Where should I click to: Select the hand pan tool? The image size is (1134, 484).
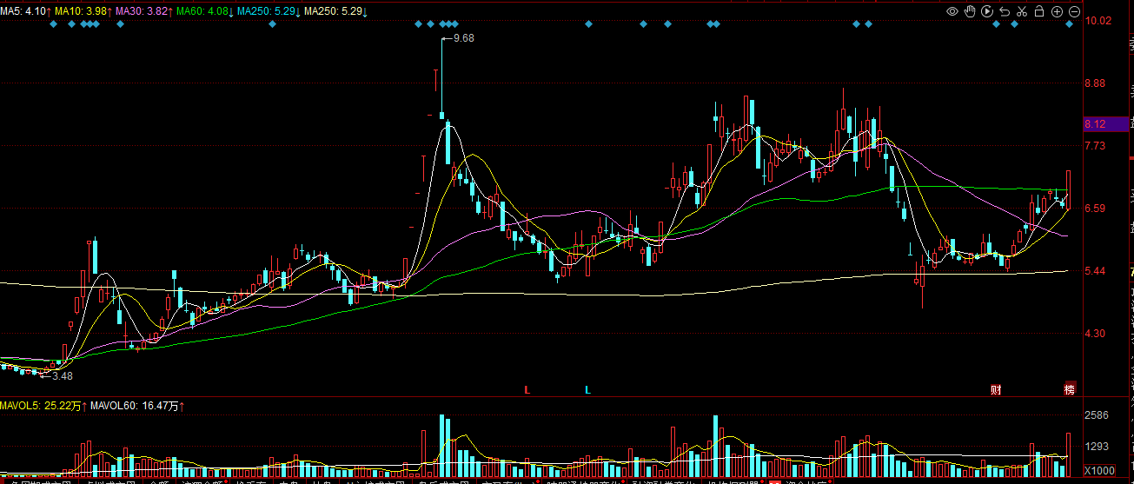pos(970,11)
